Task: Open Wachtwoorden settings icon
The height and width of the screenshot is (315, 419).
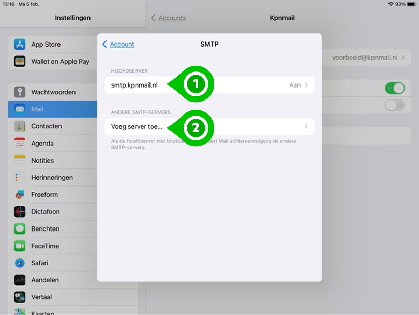Action: pos(19,92)
